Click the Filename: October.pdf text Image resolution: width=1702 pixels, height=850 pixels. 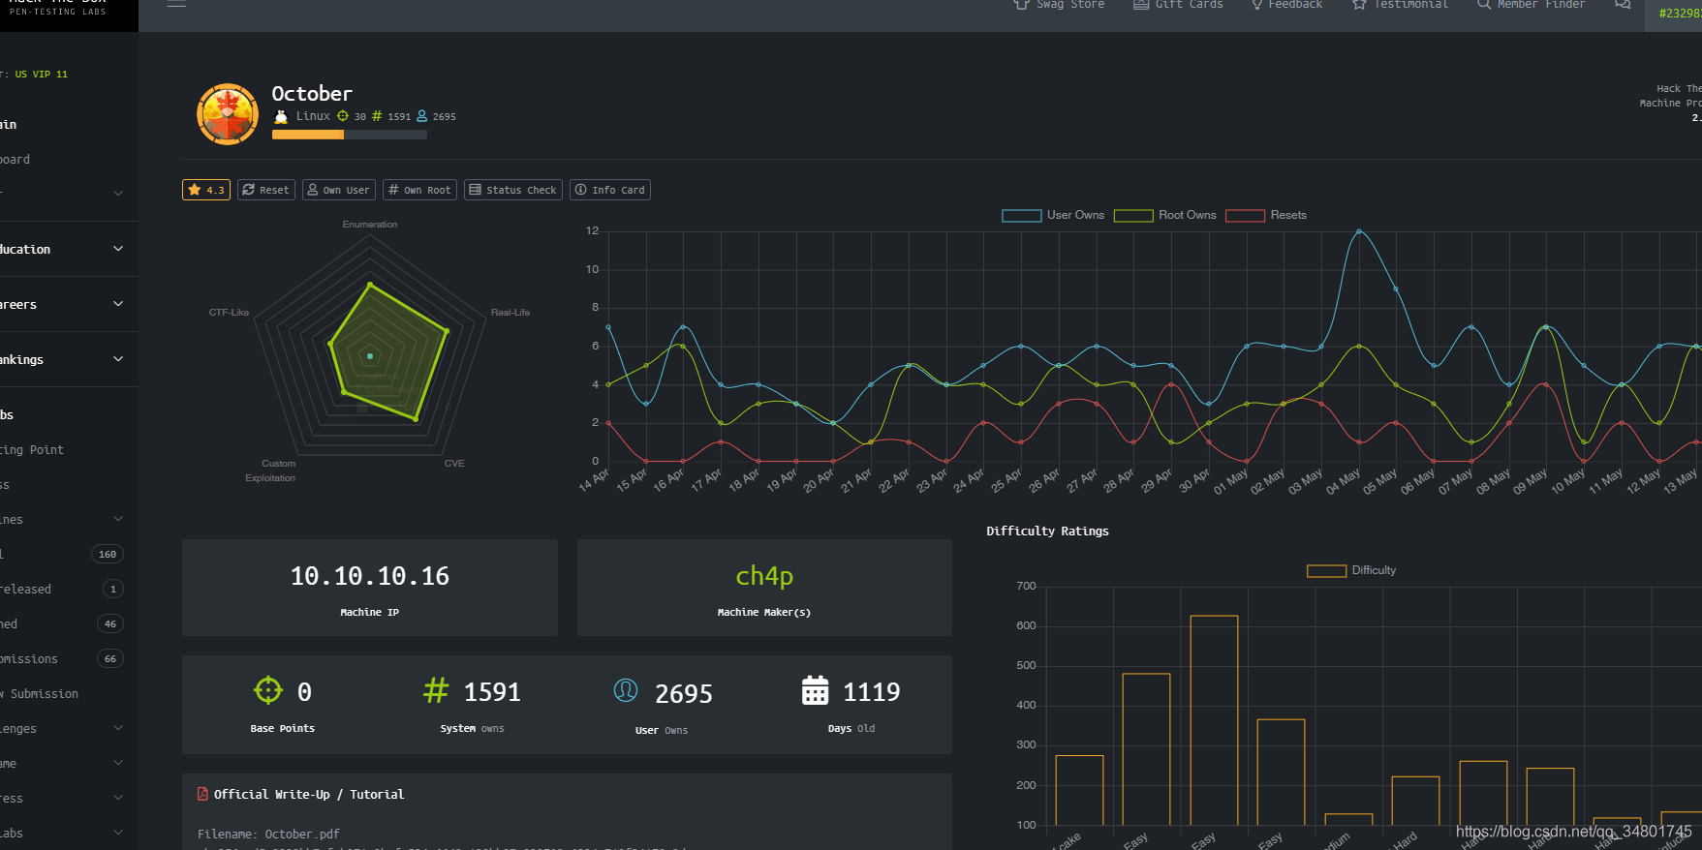tap(268, 834)
